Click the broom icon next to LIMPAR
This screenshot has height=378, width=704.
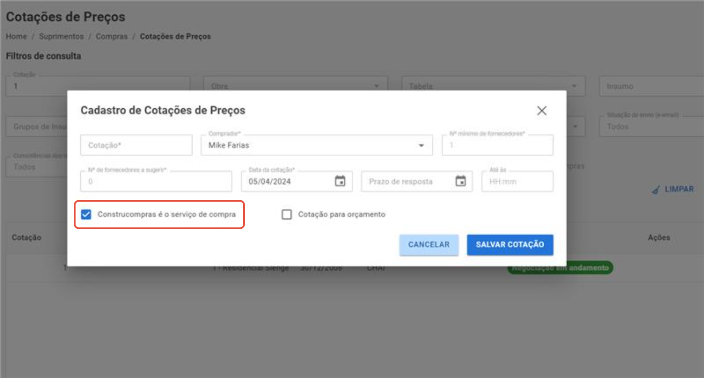(656, 189)
